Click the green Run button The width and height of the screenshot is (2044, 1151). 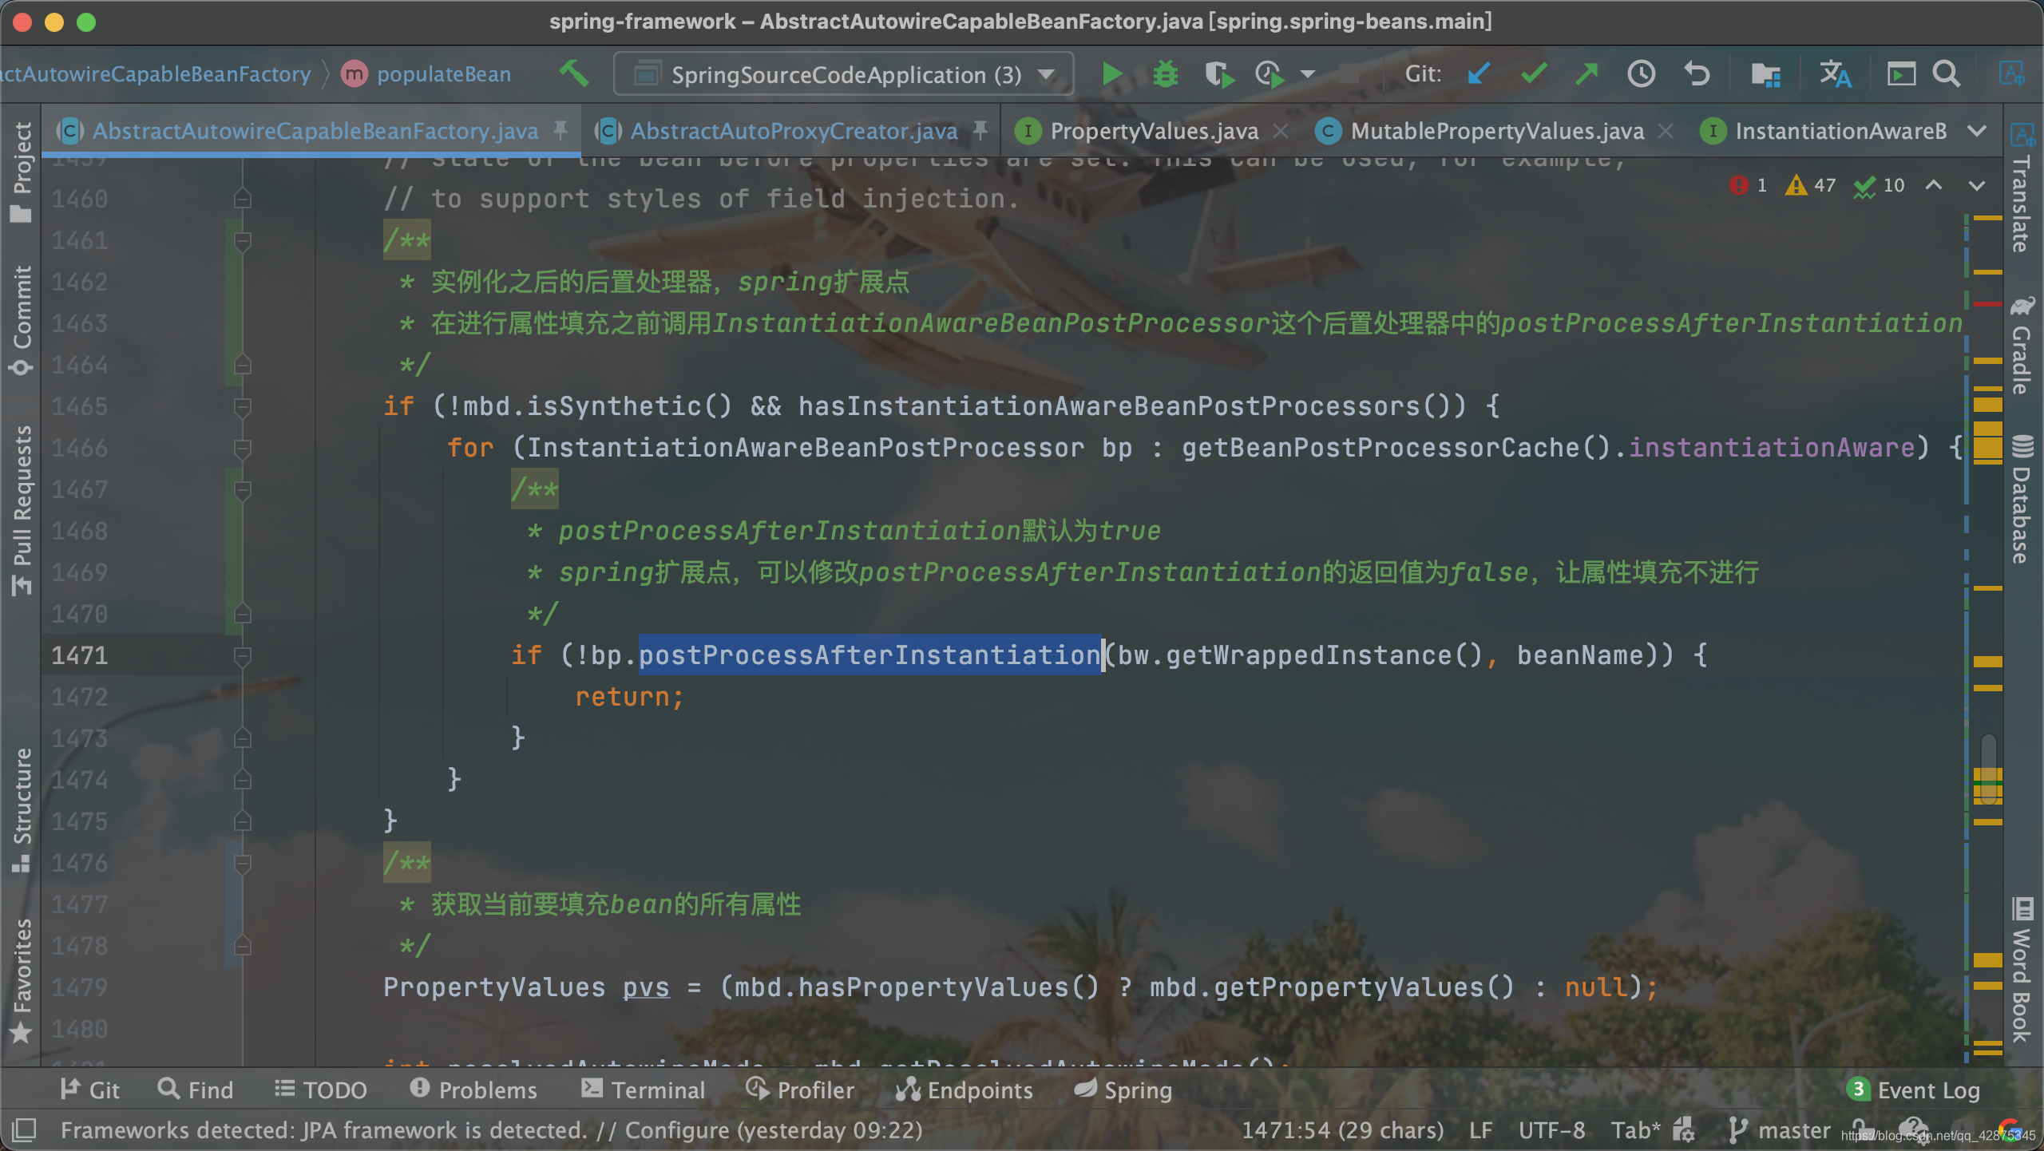point(1111,74)
